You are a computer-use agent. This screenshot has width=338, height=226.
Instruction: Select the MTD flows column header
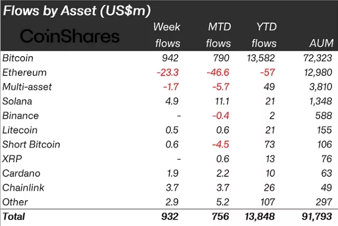point(219,35)
